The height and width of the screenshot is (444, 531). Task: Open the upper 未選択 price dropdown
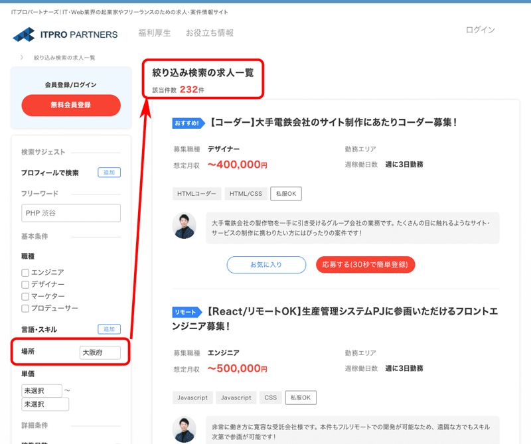pyautogui.click(x=41, y=390)
